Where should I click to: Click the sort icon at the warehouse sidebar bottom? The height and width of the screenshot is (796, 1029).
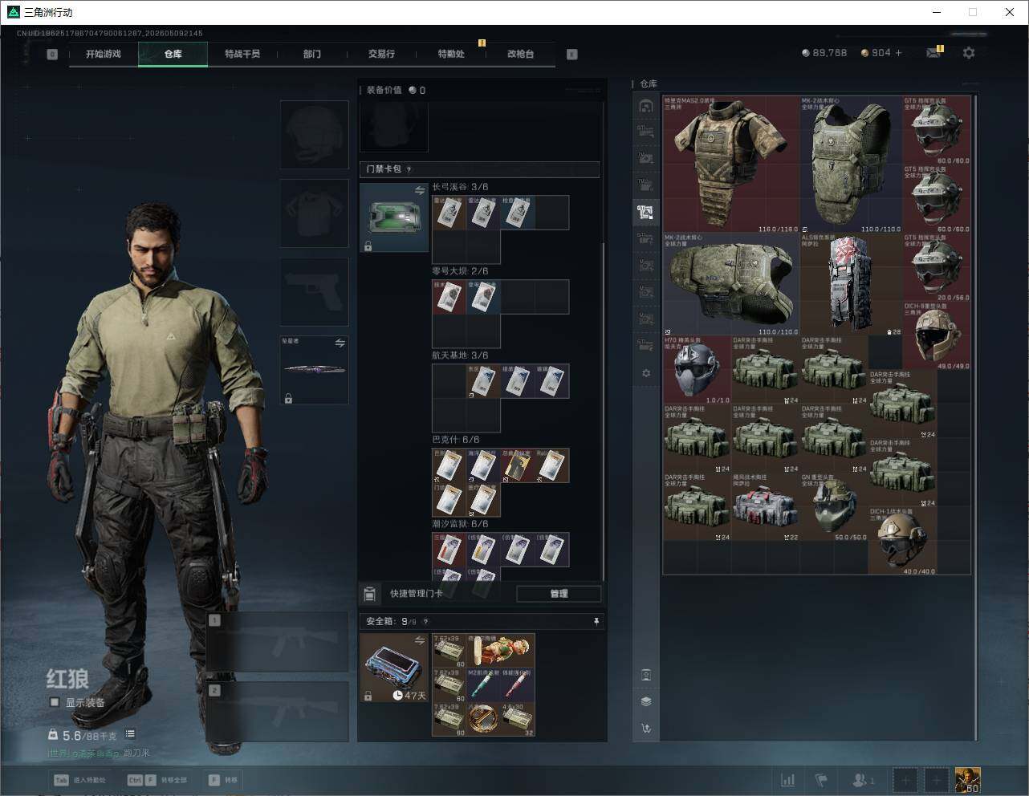click(x=646, y=729)
